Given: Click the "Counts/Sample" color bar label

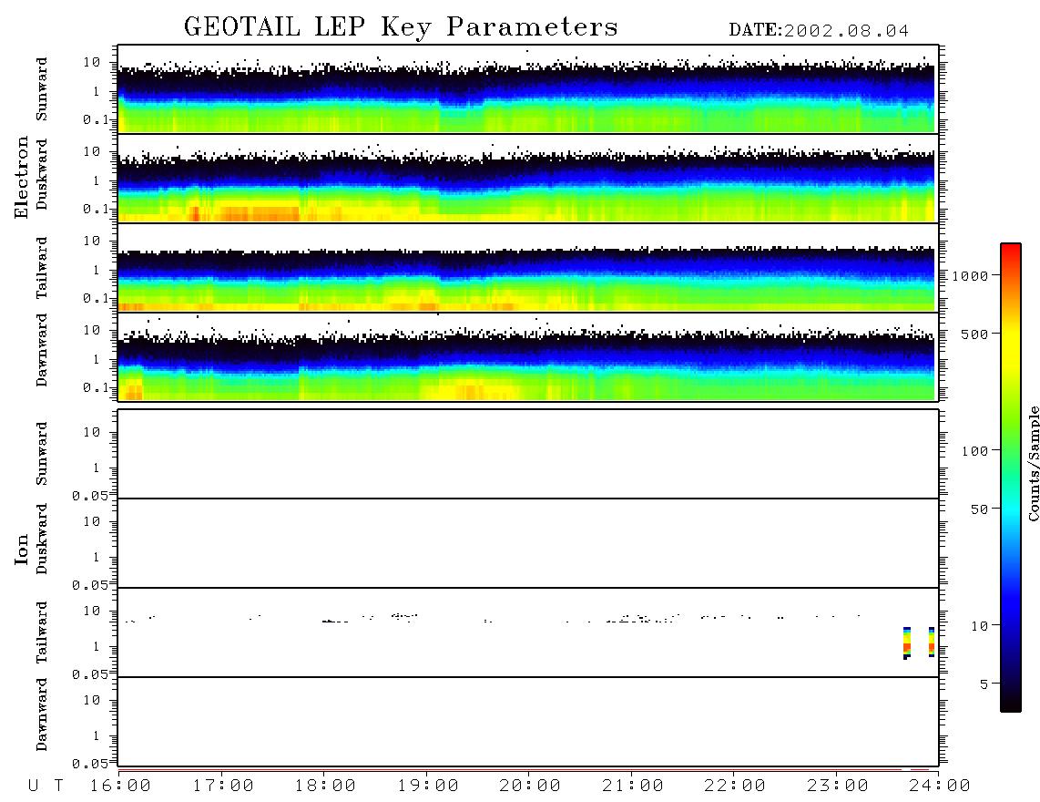Looking at the screenshot, I should (1033, 463).
